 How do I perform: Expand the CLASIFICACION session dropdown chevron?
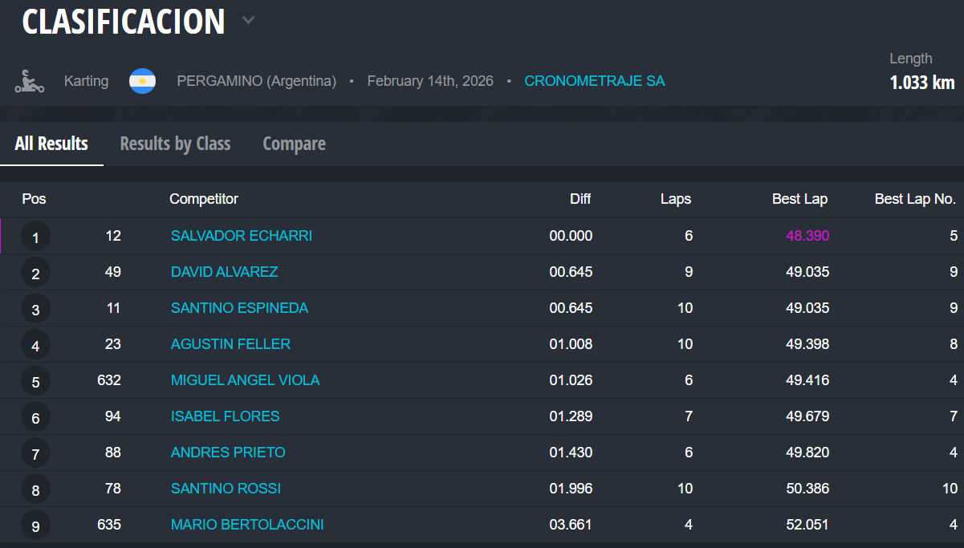[x=249, y=21]
